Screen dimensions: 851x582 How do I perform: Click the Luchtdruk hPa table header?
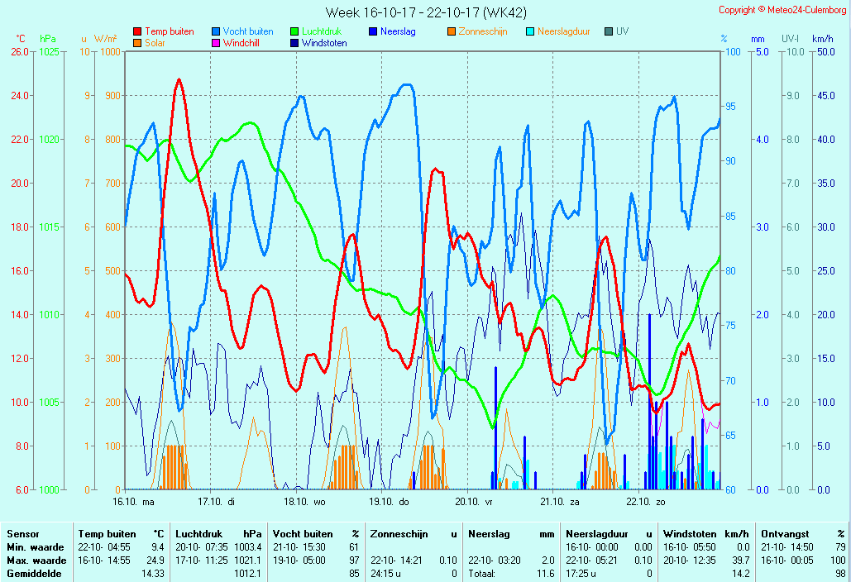click(218, 534)
